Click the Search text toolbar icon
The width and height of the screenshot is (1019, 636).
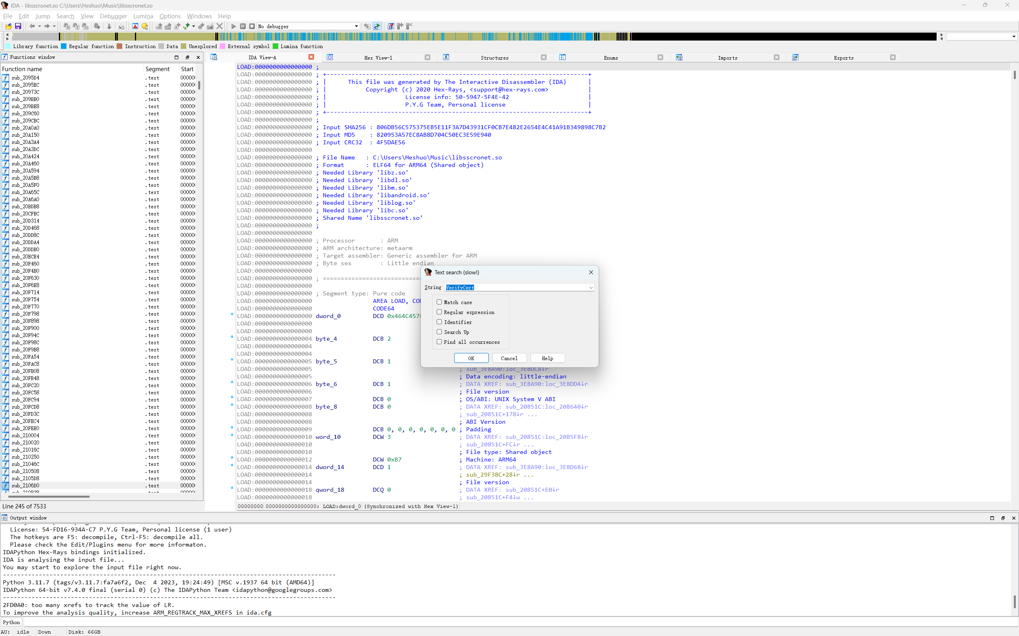pos(76,26)
